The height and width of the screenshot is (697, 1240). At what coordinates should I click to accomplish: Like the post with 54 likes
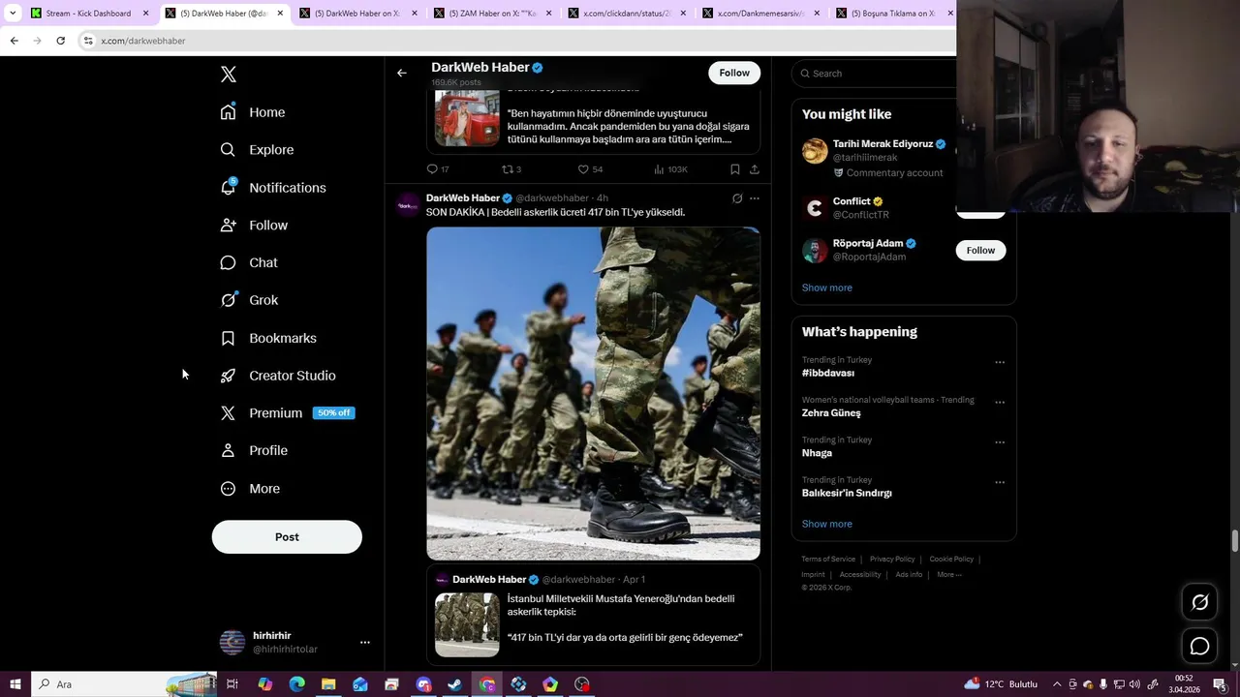coord(590,169)
